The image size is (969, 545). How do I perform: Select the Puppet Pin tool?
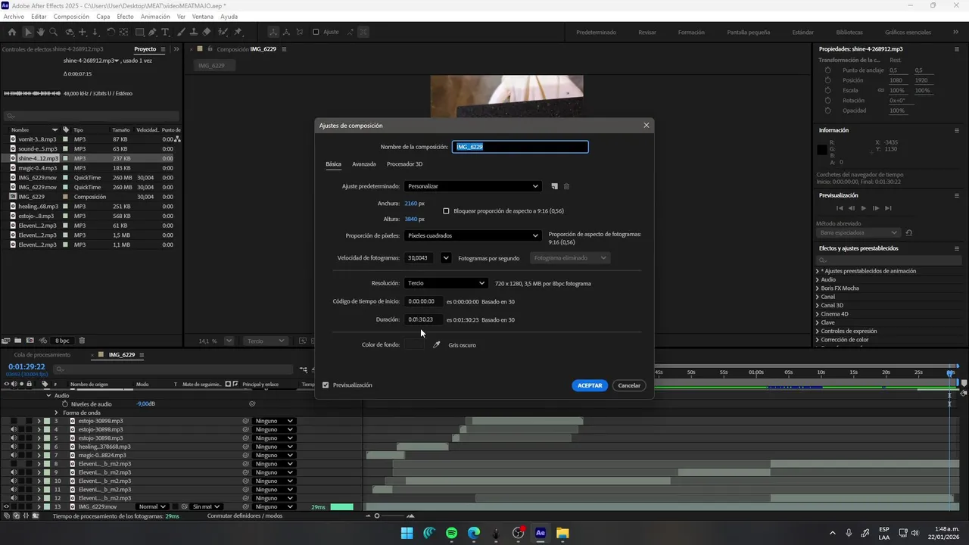(238, 32)
